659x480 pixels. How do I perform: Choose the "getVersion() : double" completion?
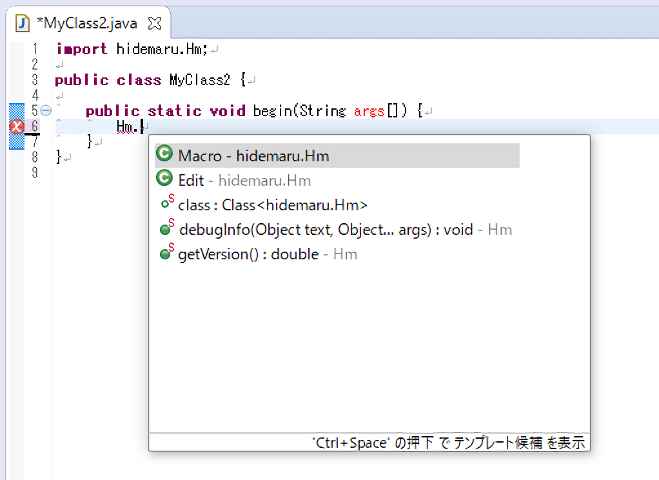[248, 254]
